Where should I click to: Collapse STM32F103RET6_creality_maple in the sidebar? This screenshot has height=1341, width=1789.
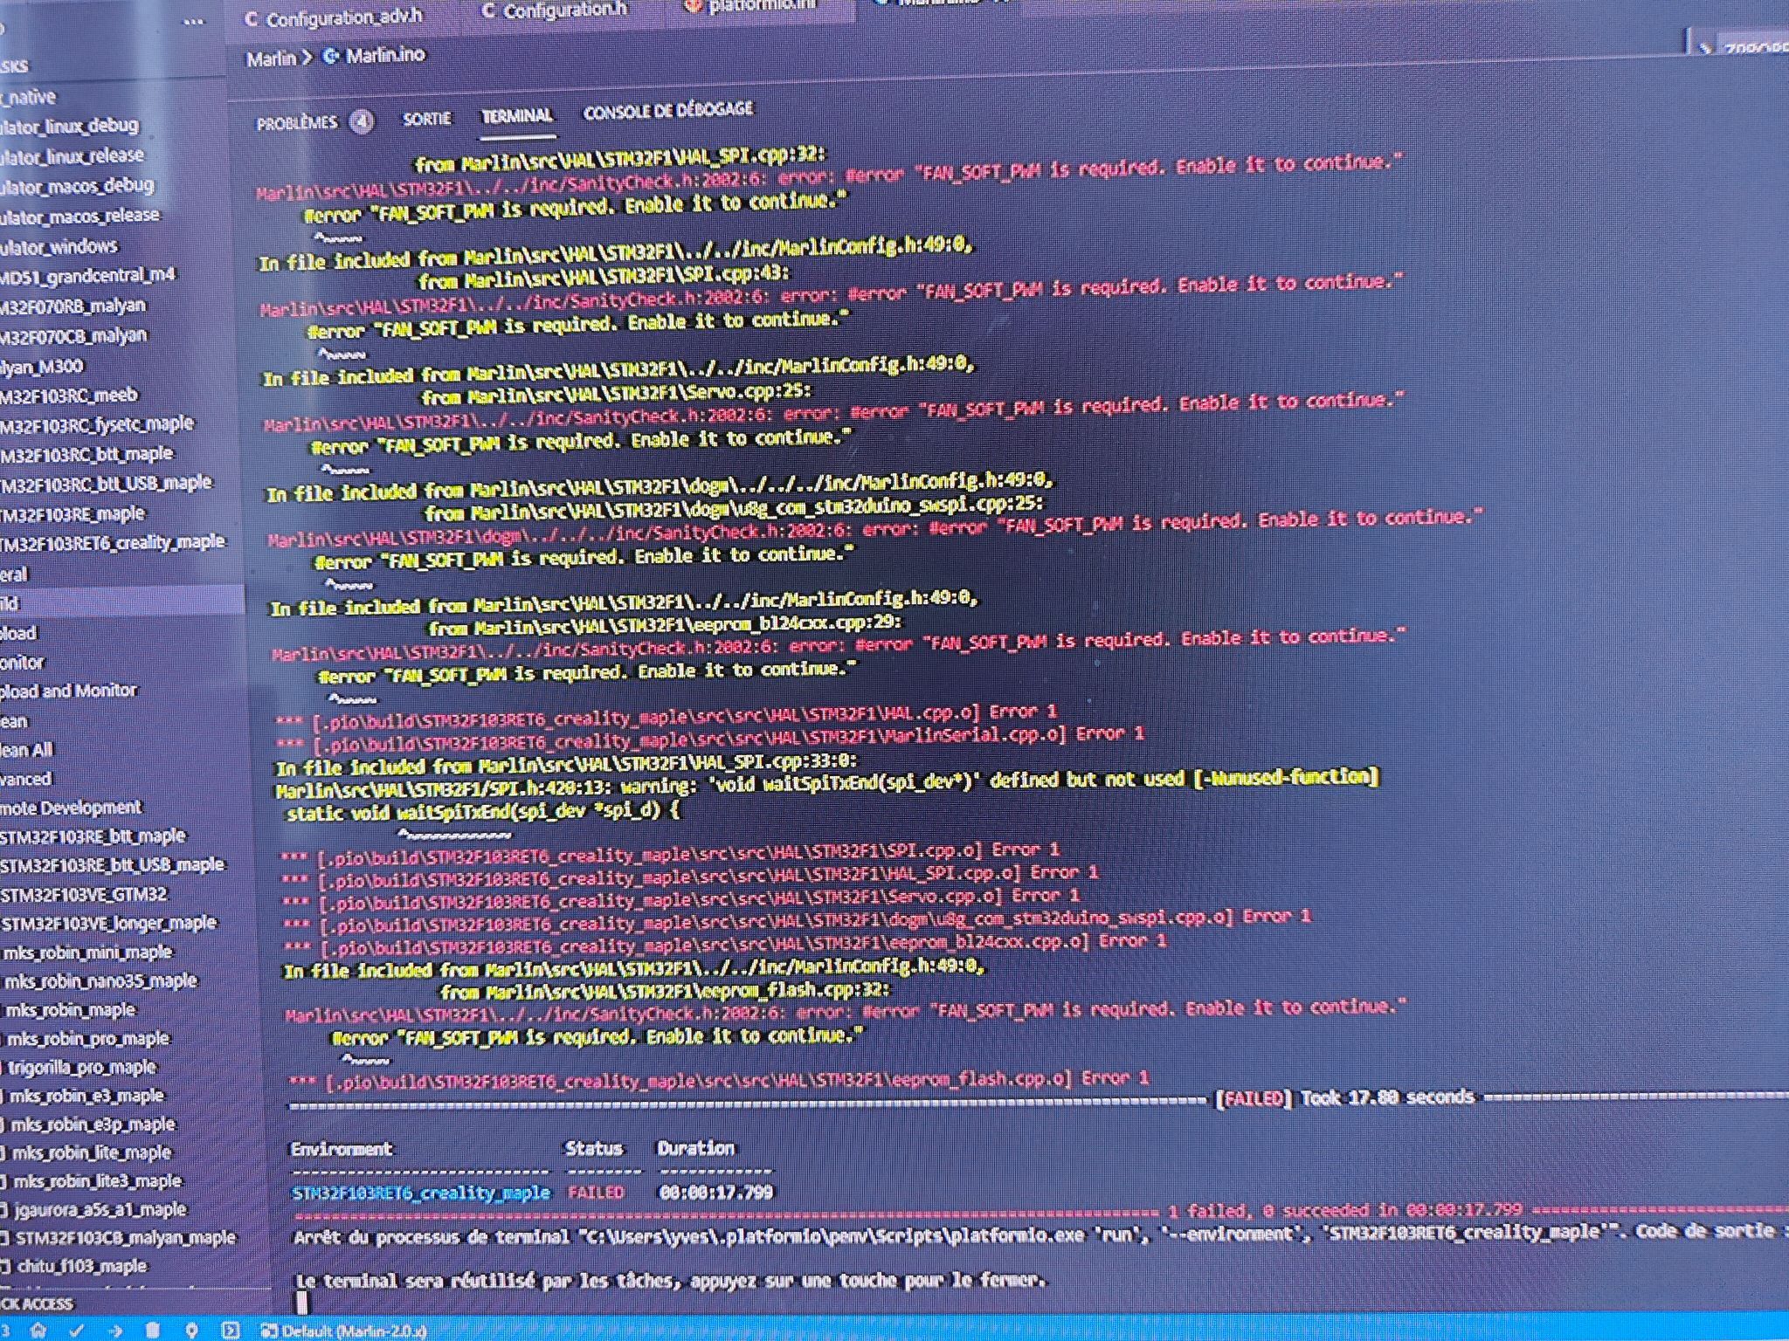(113, 542)
